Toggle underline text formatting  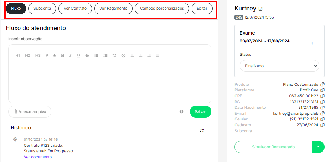[79, 55]
